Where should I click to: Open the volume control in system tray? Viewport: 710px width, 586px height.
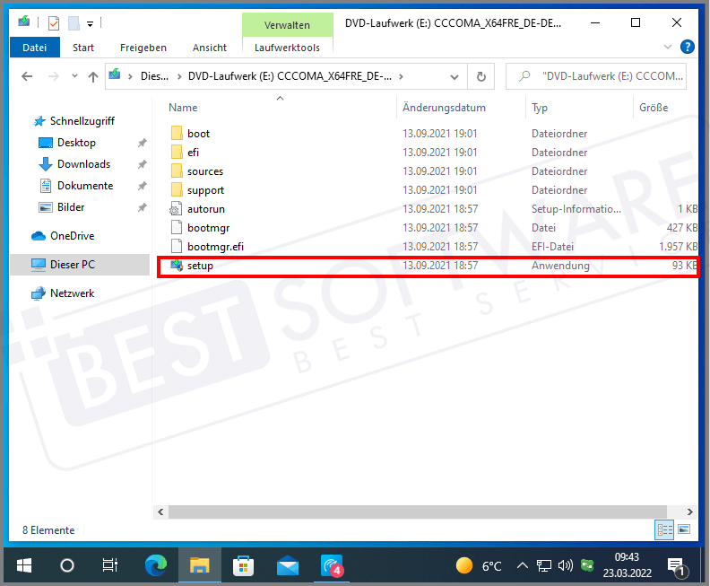565,565
